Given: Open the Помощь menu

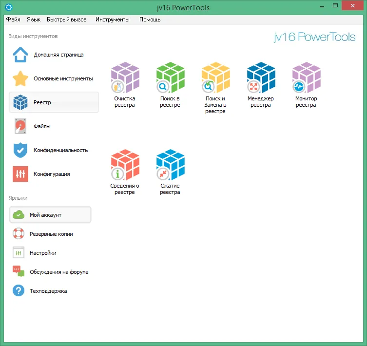Looking at the screenshot, I should tap(150, 19).
